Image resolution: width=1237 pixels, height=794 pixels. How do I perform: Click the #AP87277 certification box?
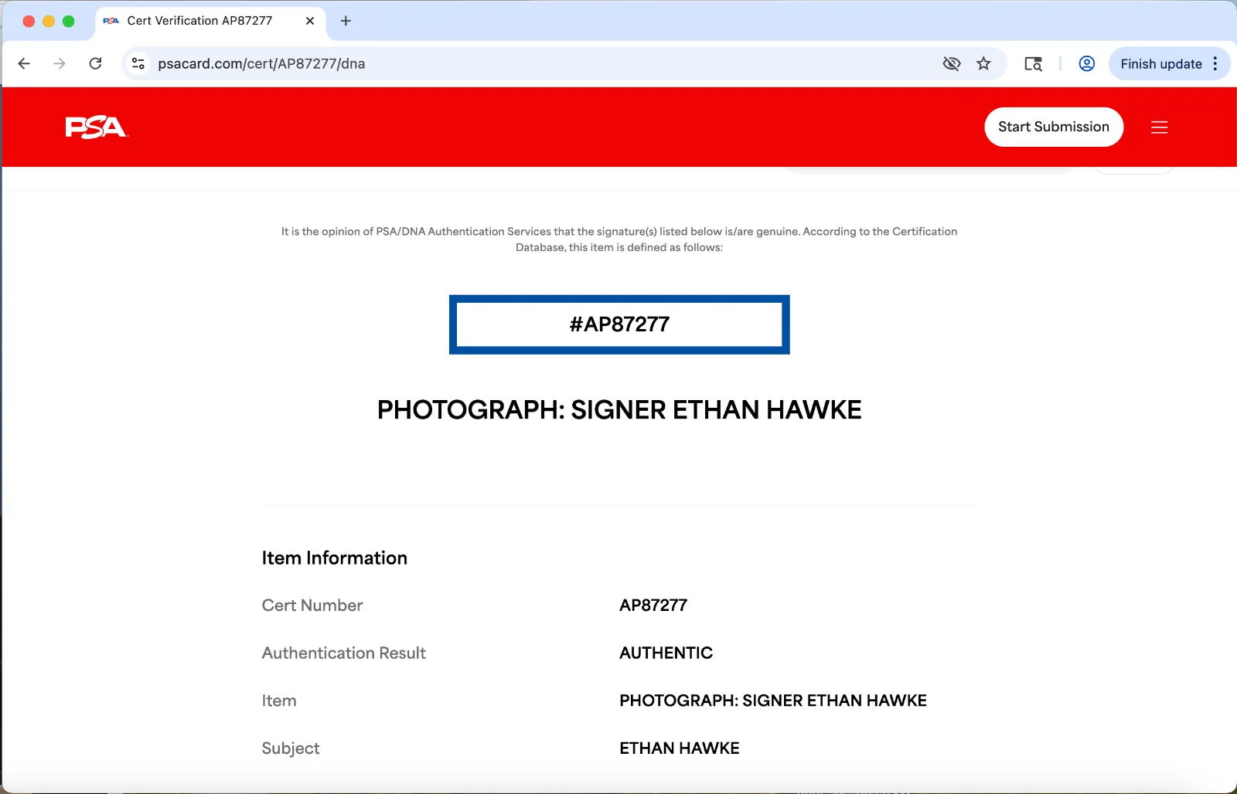pos(619,324)
